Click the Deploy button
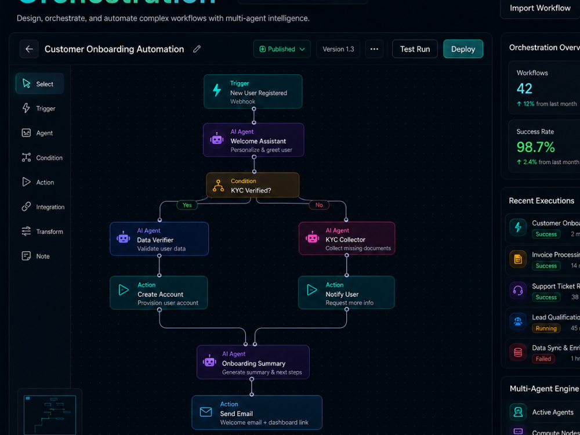The height and width of the screenshot is (435, 580). pyautogui.click(x=463, y=49)
